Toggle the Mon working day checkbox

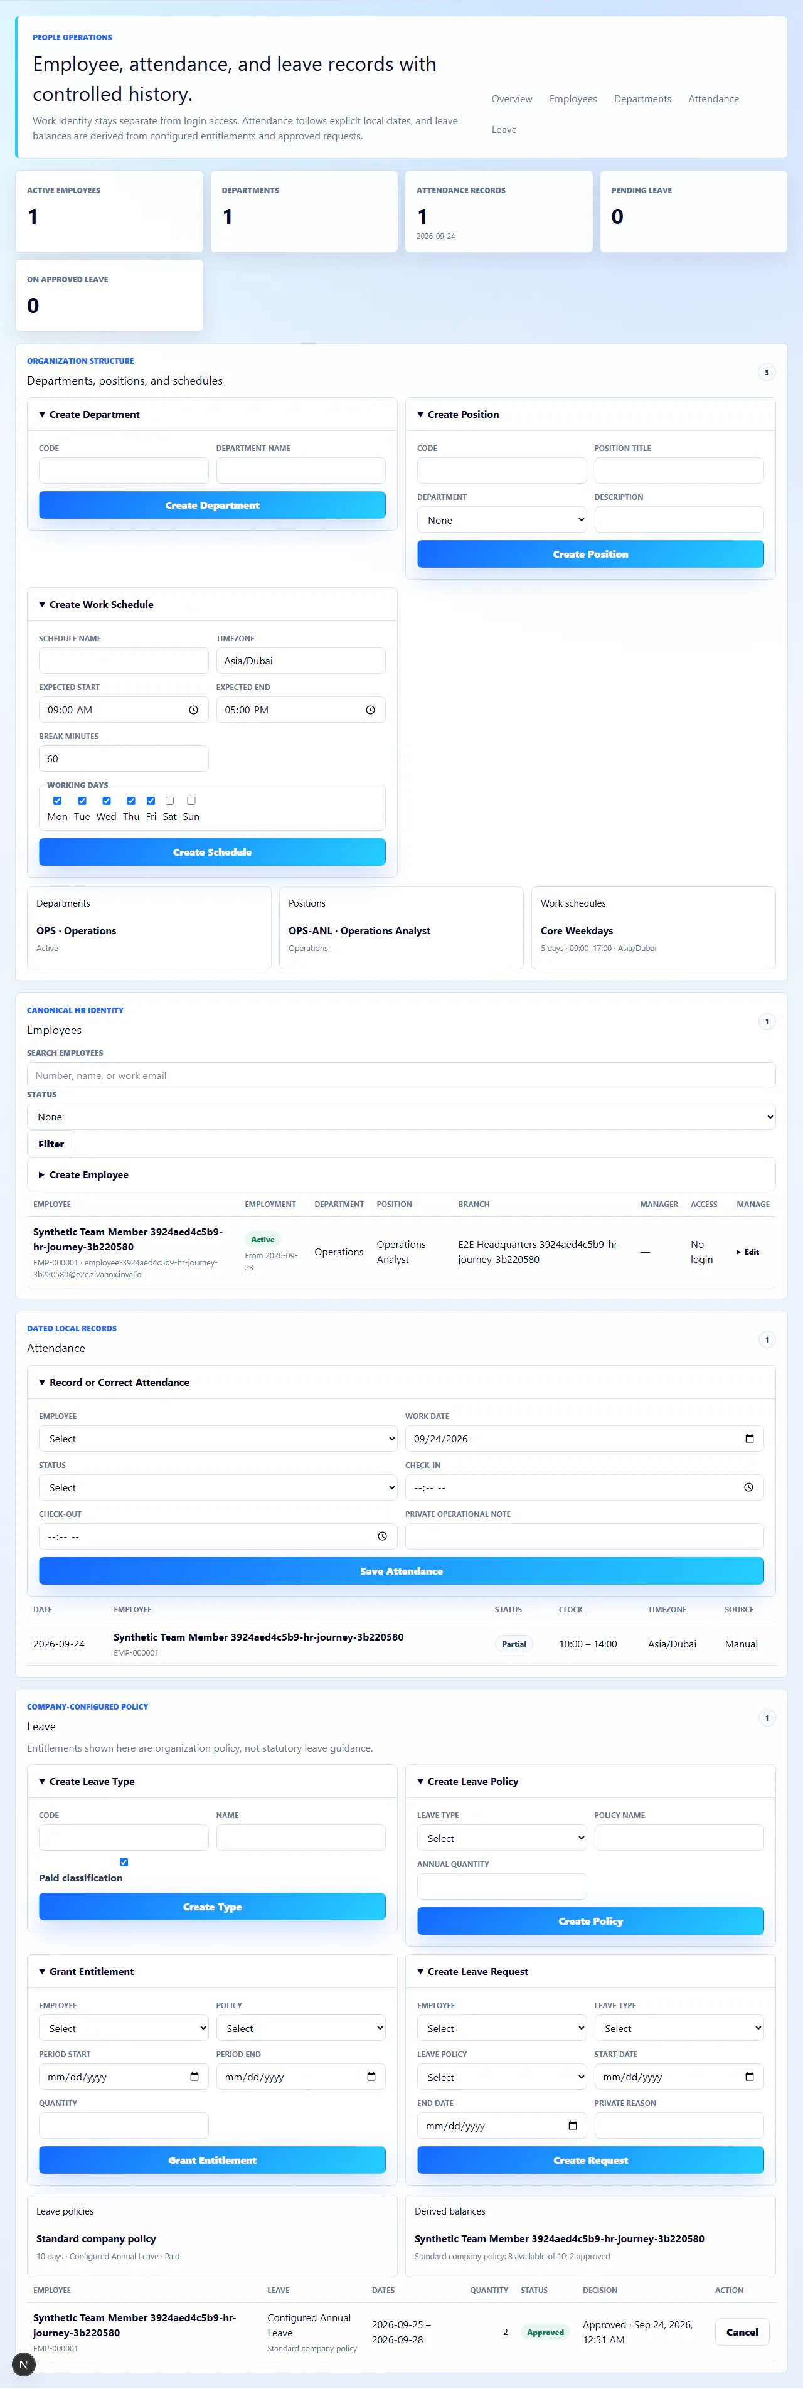tap(58, 801)
